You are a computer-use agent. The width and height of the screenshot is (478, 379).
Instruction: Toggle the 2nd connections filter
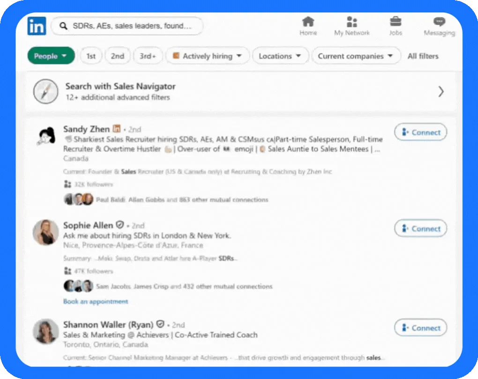(x=118, y=55)
